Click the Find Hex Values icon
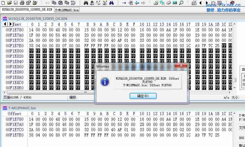Viewport: 245px width, 147px height. coord(92,3)
